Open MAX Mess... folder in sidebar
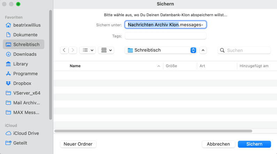The image size is (277, 154). coord(23,112)
